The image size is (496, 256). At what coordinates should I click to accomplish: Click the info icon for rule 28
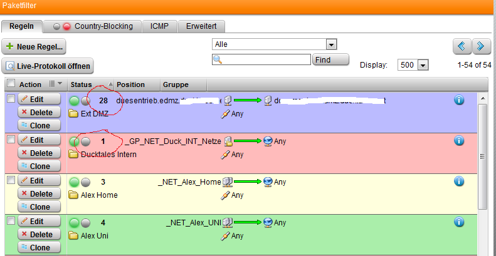pos(458,100)
